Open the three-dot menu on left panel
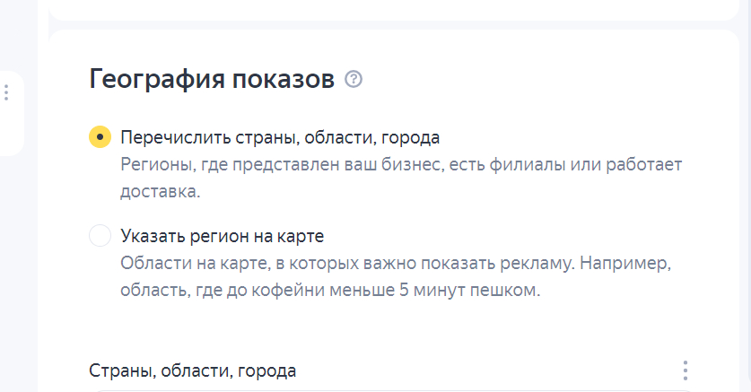The width and height of the screenshot is (751, 392). 6,92
